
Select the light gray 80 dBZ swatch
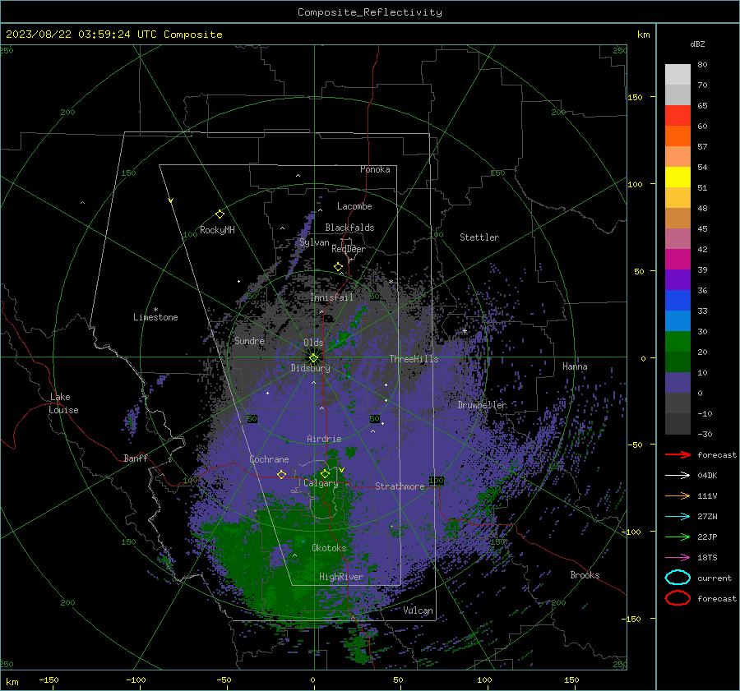pyautogui.click(x=678, y=74)
